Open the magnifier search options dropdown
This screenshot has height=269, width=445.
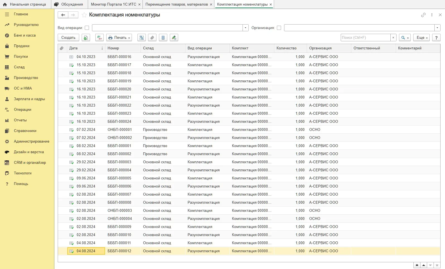click(x=405, y=38)
